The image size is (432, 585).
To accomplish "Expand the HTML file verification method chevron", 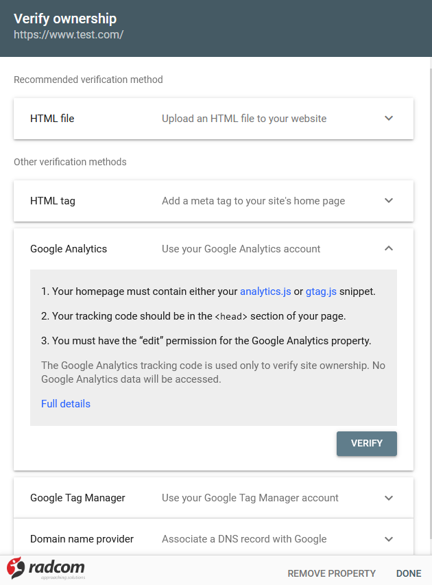I will tap(389, 119).
